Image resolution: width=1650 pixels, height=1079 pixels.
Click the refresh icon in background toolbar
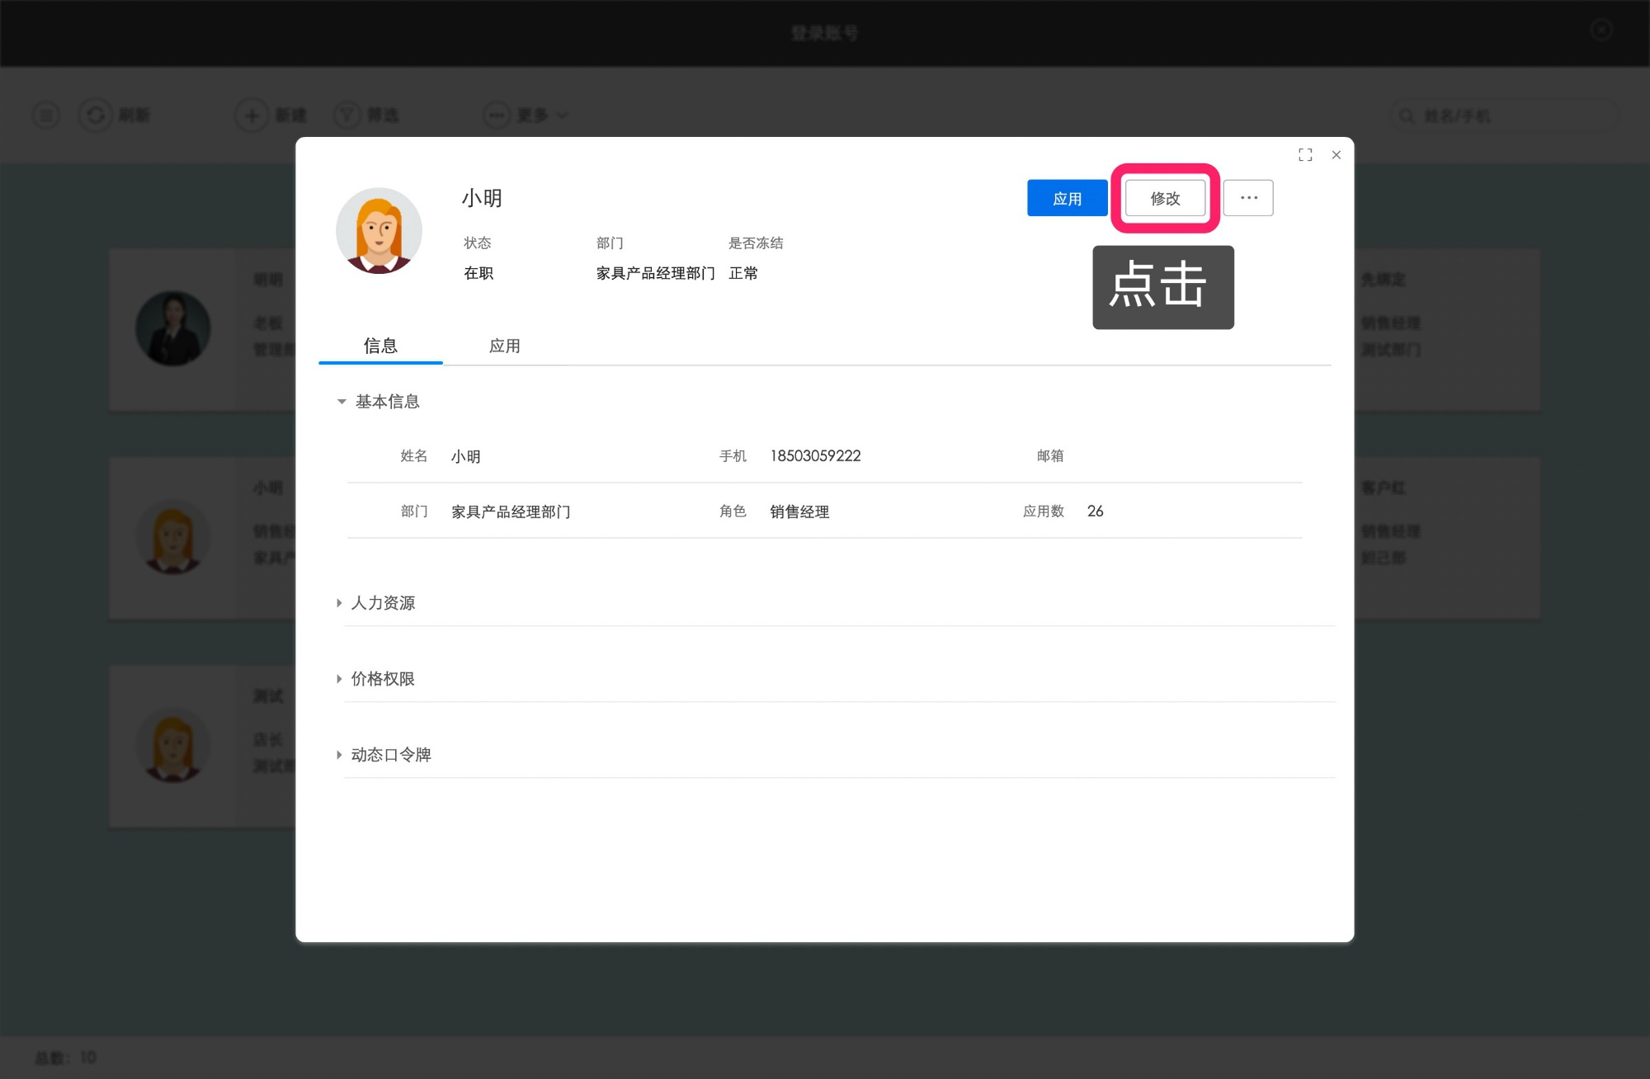click(x=96, y=115)
